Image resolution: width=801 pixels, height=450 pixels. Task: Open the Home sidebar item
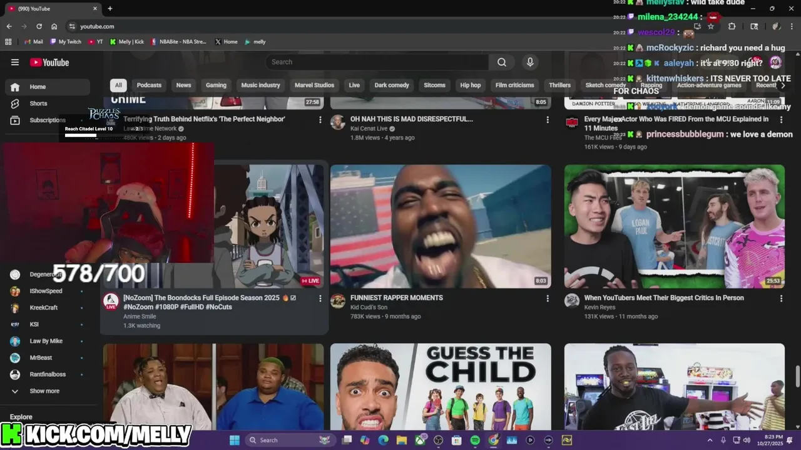(x=48, y=87)
